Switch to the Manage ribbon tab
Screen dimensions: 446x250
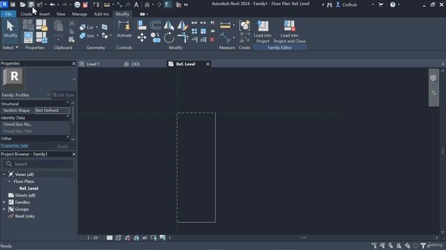click(x=79, y=14)
